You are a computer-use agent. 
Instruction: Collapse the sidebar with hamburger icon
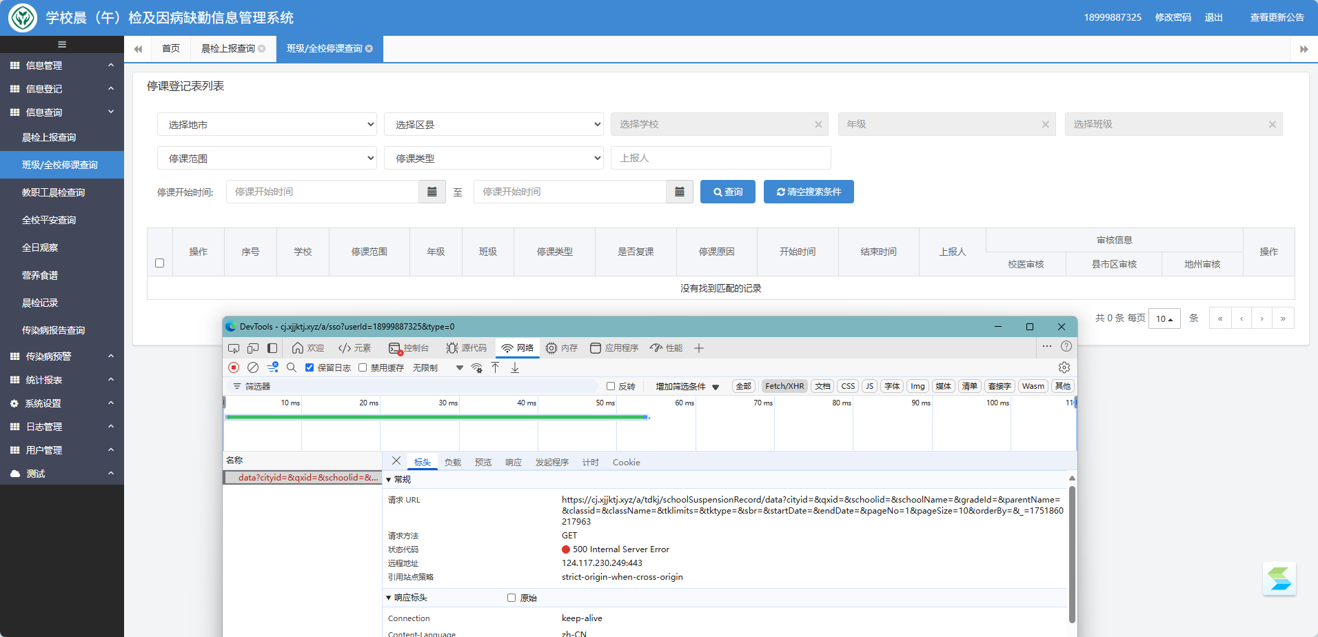pyautogui.click(x=62, y=45)
